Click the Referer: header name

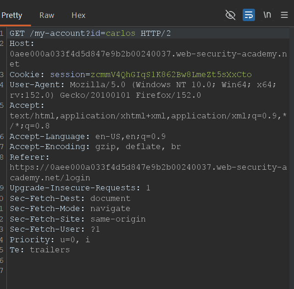[29, 157]
